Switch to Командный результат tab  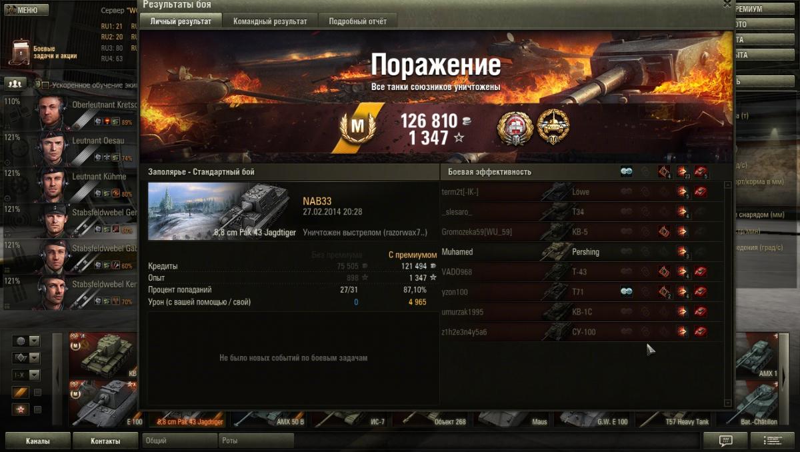pyautogui.click(x=270, y=21)
